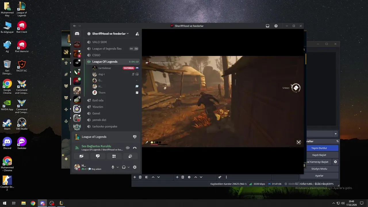Click the Discord invite people icon

click(137, 34)
